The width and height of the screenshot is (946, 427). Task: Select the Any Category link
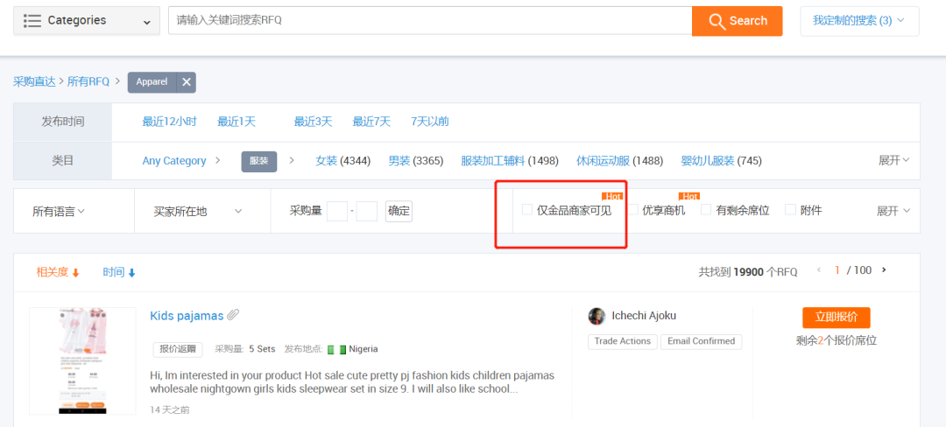pyautogui.click(x=173, y=161)
